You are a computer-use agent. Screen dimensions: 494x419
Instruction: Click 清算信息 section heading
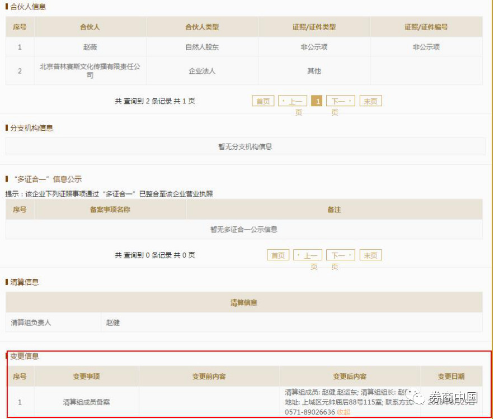[24, 282]
